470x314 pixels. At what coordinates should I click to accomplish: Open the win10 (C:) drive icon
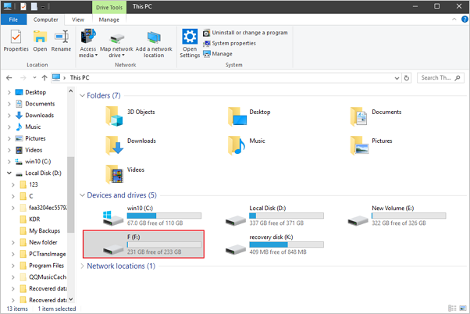113,216
